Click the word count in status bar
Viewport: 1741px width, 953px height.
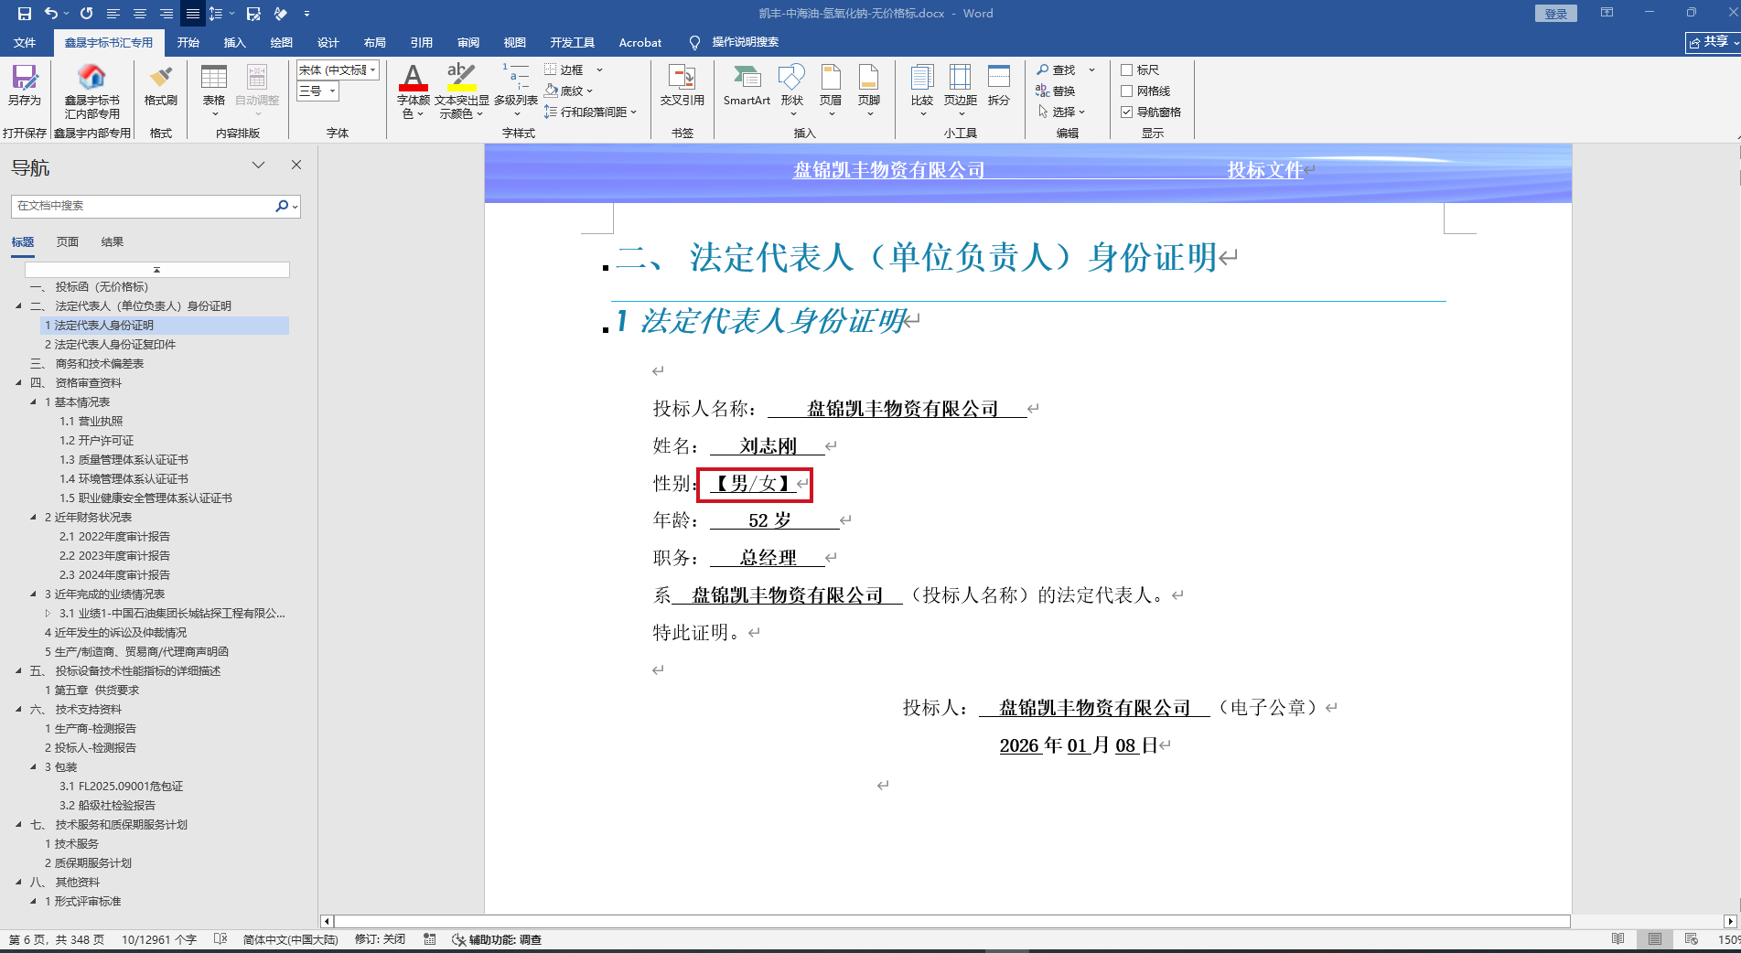pyautogui.click(x=159, y=939)
